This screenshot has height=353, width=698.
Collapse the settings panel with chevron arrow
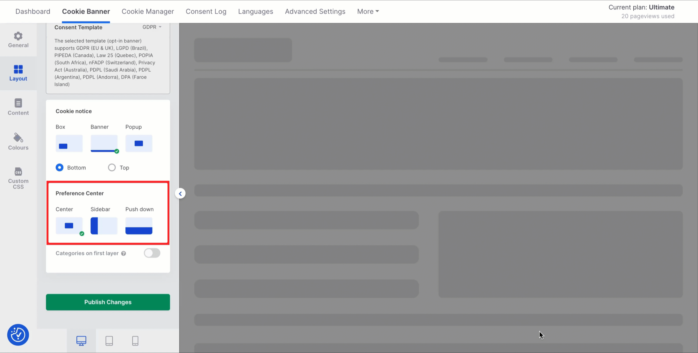(x=180, y=194)
